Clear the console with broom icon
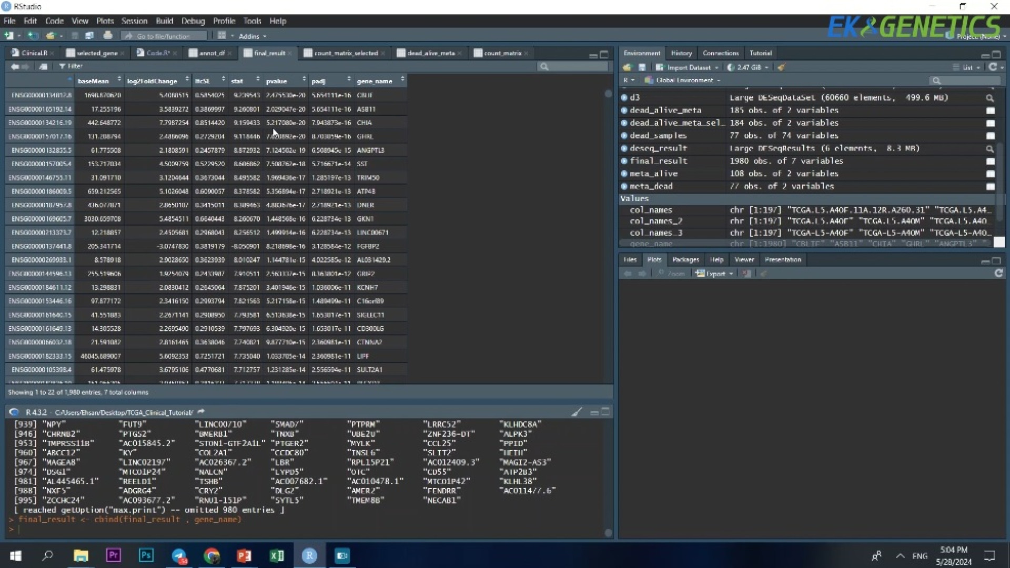Screen dimensions: 1010x568 point(577,412)
